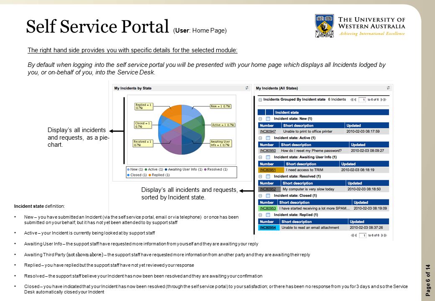The image size is (435, 301).
Task: Collapse Incidents Grouped By Incident state list
Action: (x=260, y=100)
